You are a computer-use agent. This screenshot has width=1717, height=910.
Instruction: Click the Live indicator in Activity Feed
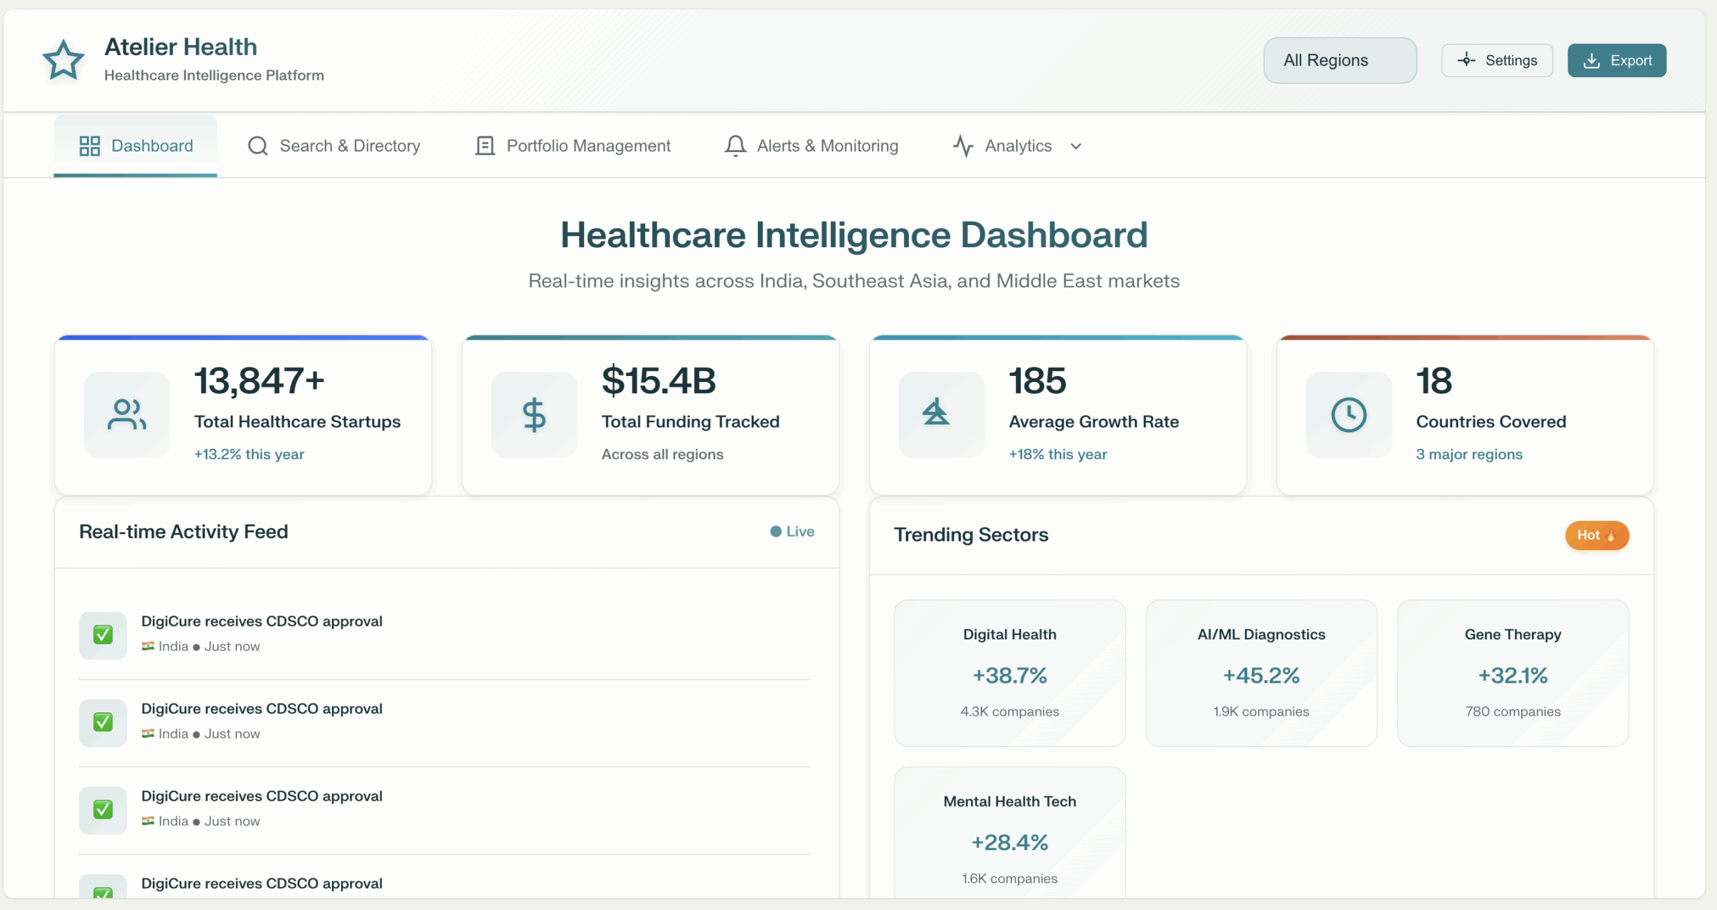pos(792,531)
